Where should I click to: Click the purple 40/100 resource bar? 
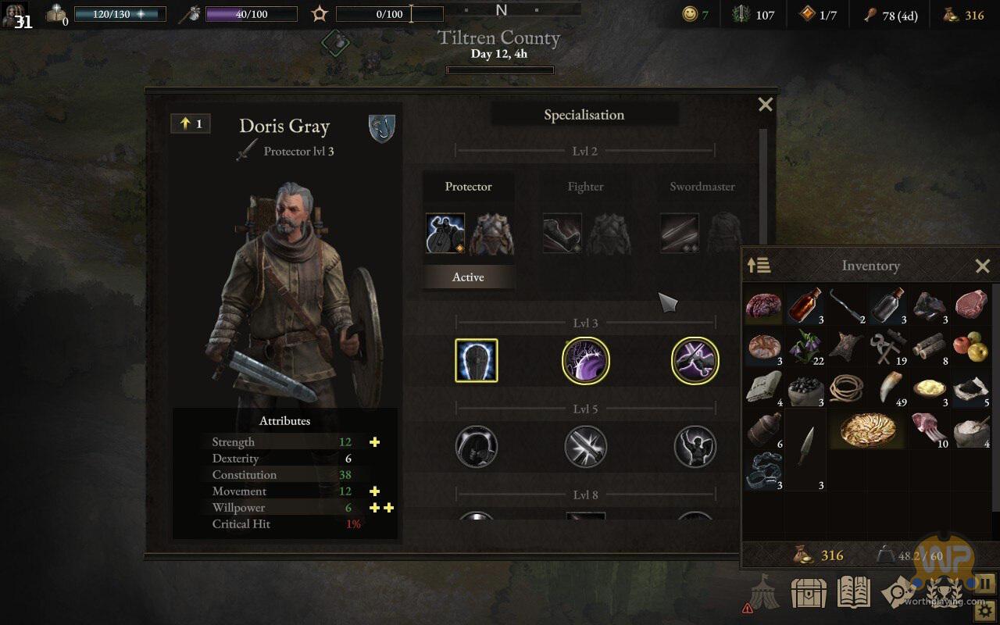pos(251,14)
